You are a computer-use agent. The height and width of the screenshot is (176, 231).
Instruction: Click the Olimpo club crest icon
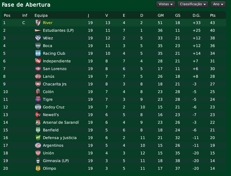pos(38,168)
